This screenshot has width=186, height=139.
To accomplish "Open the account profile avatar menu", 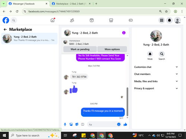I will pos(177,20).
